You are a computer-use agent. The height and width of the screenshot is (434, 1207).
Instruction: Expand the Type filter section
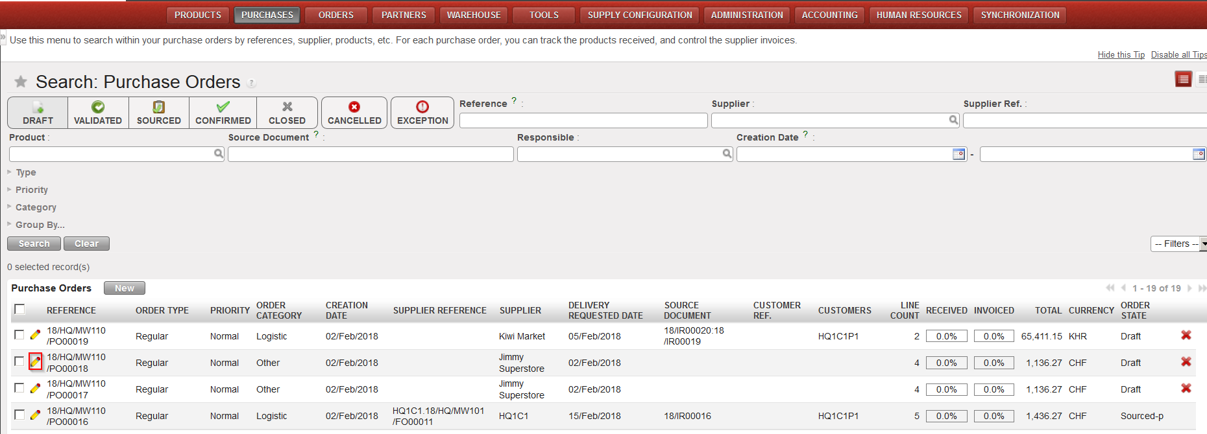[x=26, y=172]
